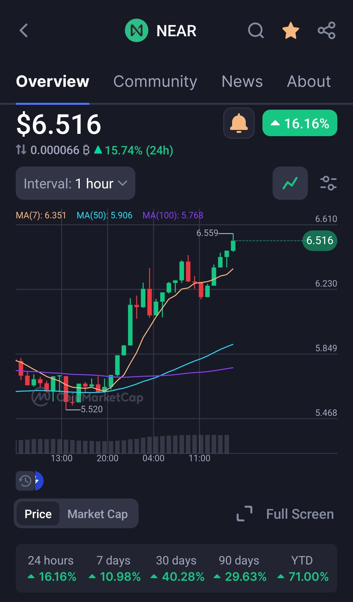Go back using the back arrow
Screen dimensions: 353x602
click(24, 31)
